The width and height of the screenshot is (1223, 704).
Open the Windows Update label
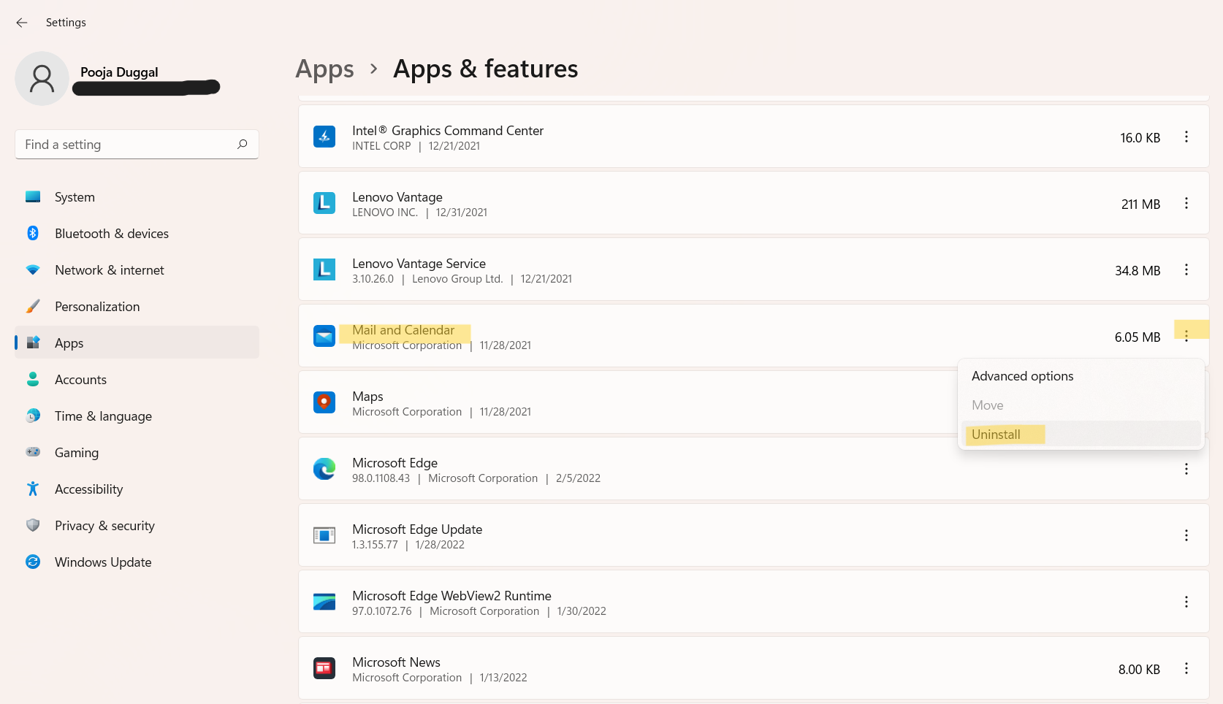(x=103, y=562)
